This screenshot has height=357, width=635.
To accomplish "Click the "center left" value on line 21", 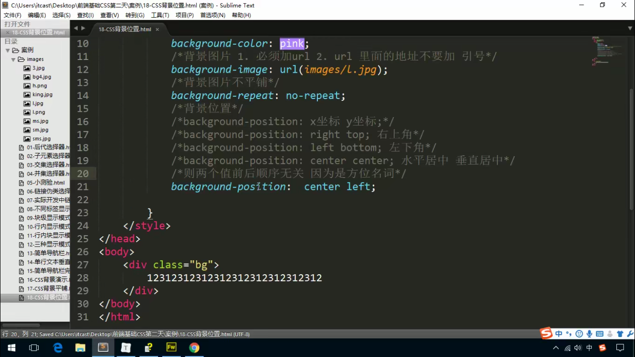I will [337, 187].
